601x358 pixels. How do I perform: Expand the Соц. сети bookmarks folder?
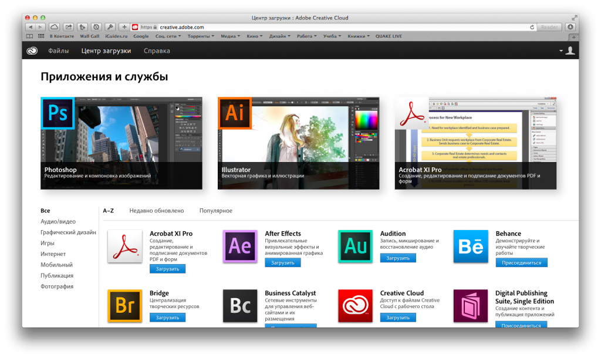168,36
